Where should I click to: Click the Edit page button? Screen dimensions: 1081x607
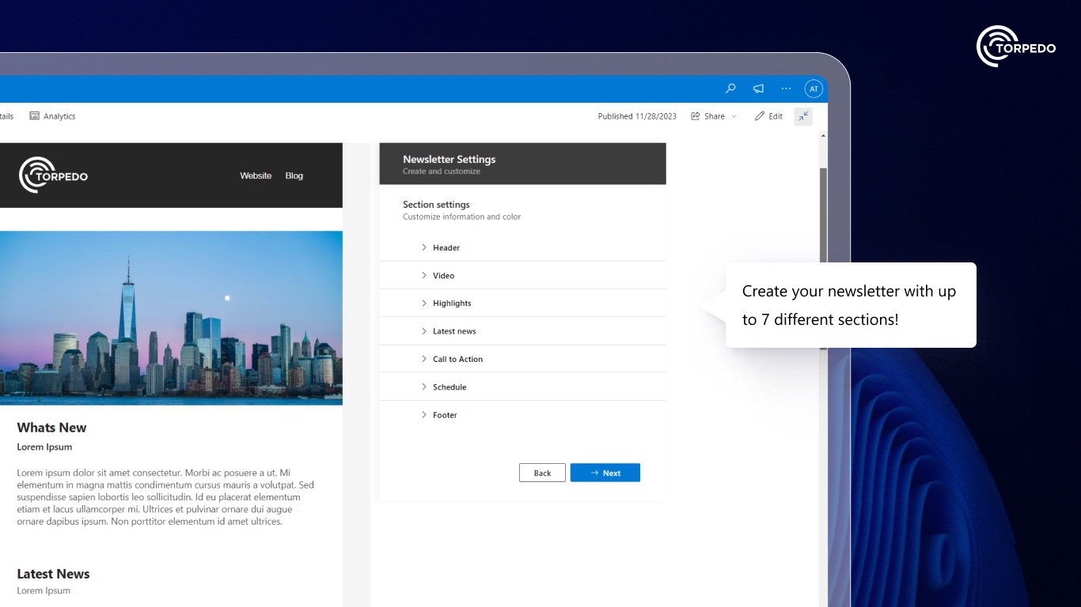[x=768, y=116]
